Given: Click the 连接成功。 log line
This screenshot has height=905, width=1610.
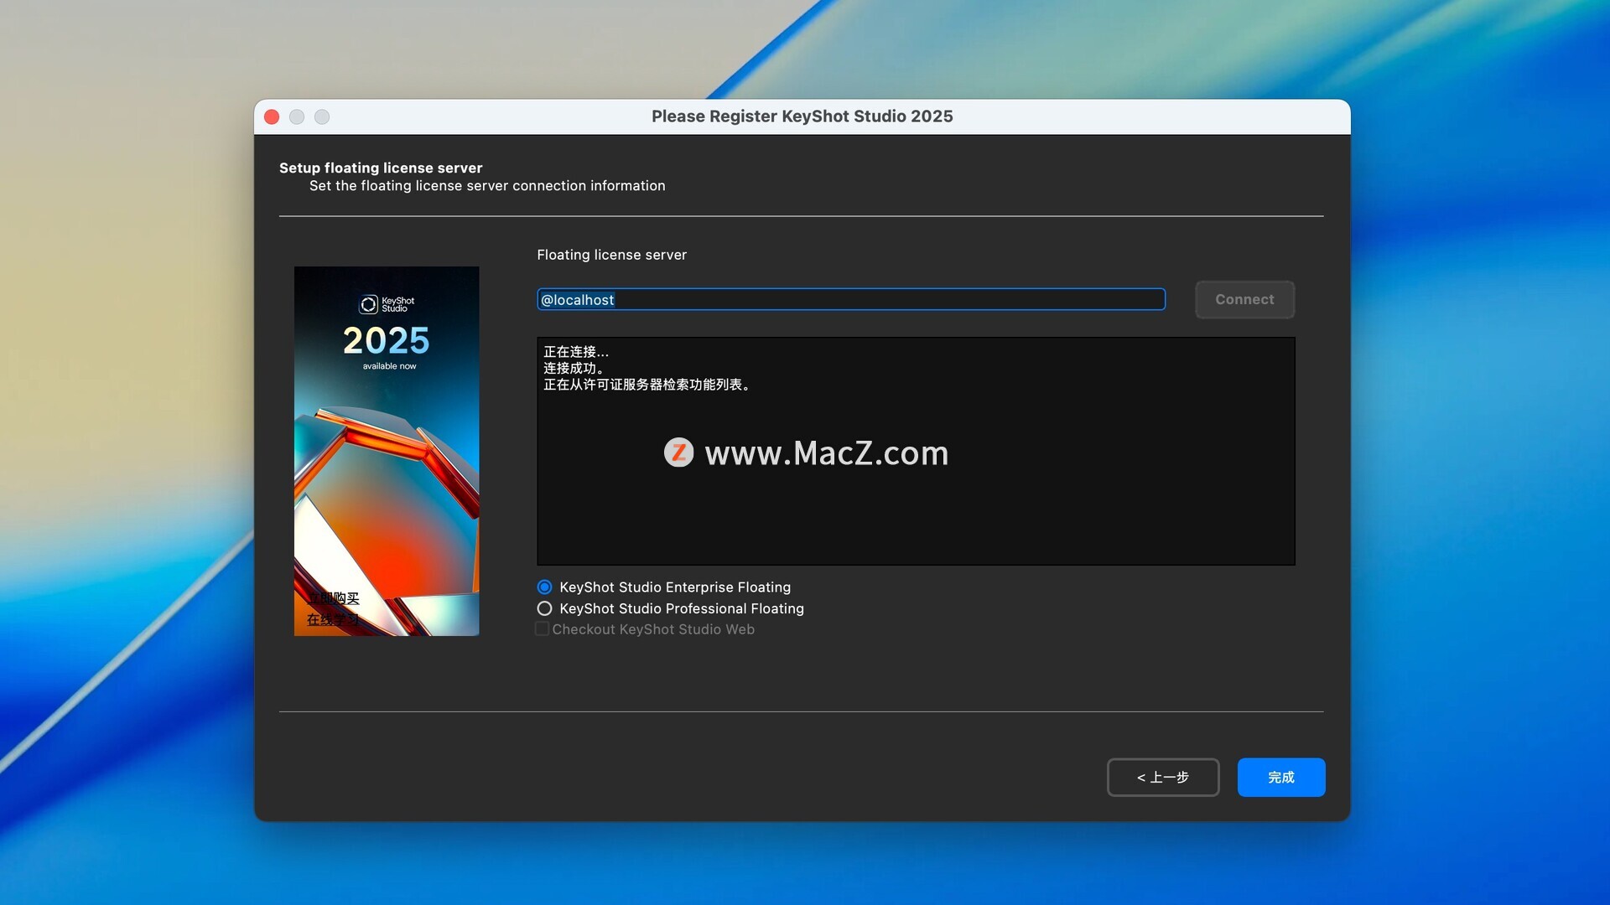Looking at the screenshot, I should pyautogui.click(x=574, y=369).
